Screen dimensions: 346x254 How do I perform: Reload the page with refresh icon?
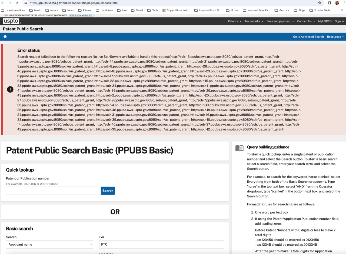pyautogui.click(x=17, y=3)
